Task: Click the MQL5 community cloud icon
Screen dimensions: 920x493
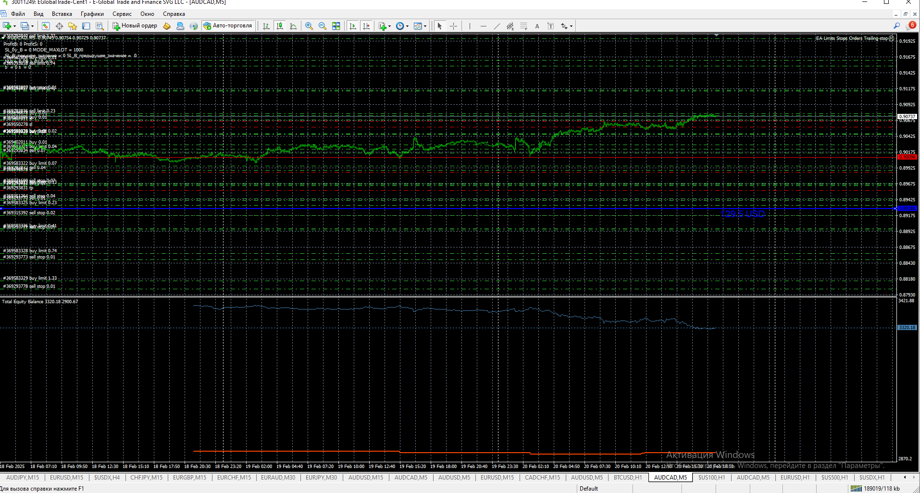Action: coord(180,26)
